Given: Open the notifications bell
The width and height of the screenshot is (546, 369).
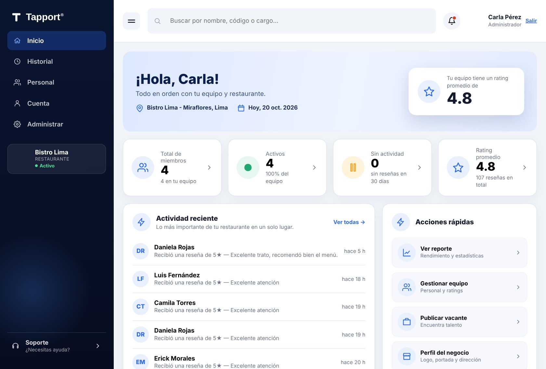Looking at the screenshot, I should coord(452,21).
